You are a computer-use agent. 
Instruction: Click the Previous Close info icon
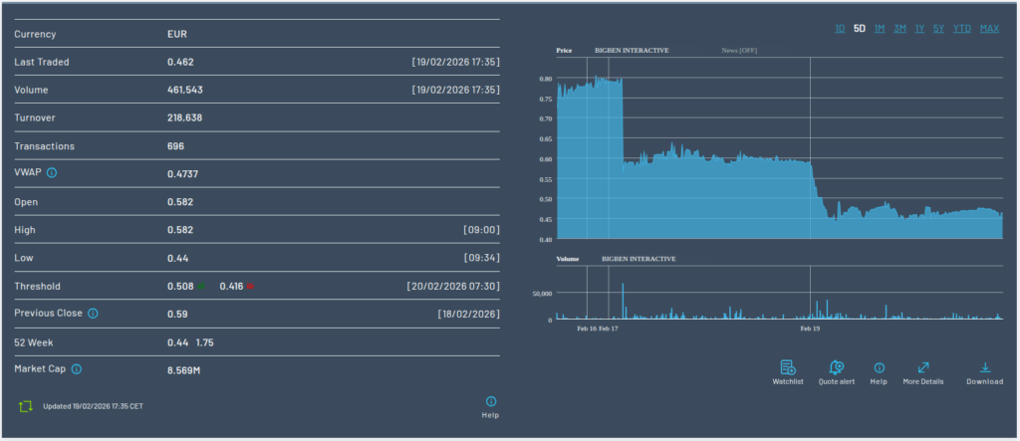93,313
